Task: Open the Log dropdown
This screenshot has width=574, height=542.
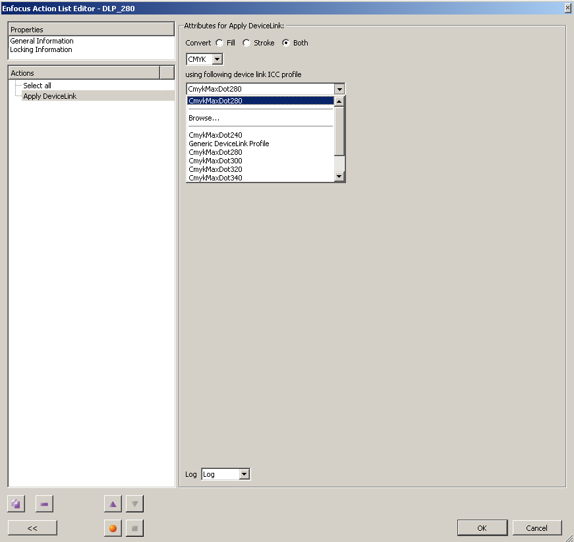Action: (244, 474)
